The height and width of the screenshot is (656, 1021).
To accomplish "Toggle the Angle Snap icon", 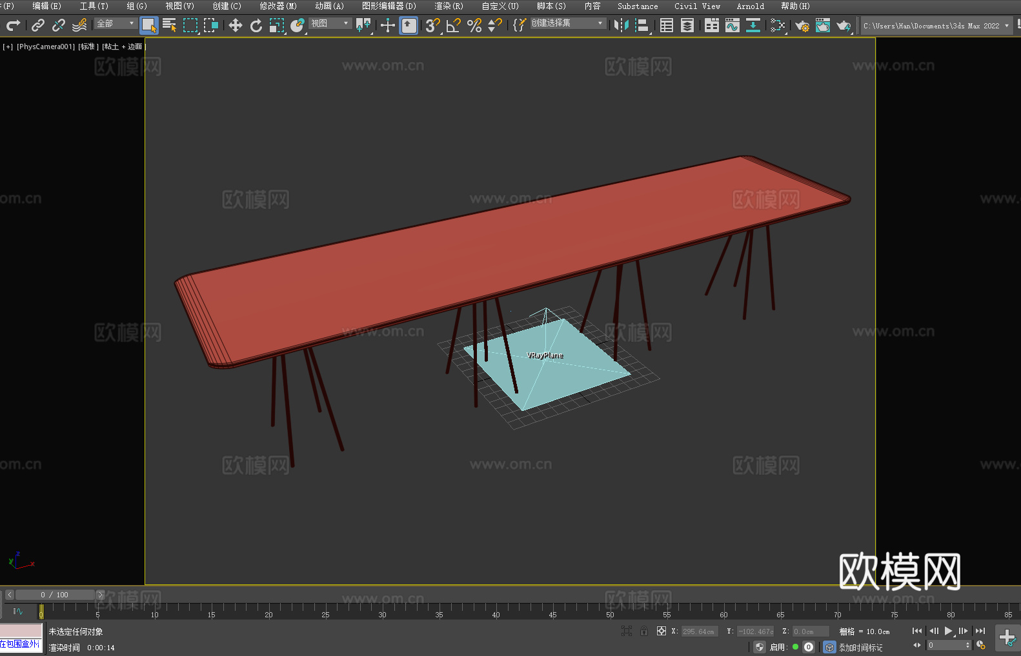I will coord(454,25).
